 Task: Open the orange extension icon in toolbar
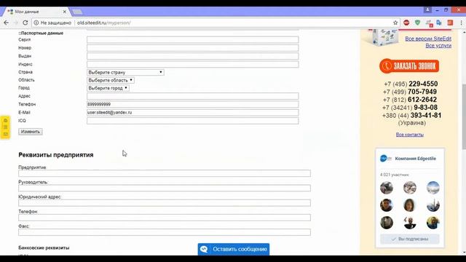(x=450, y=23)
